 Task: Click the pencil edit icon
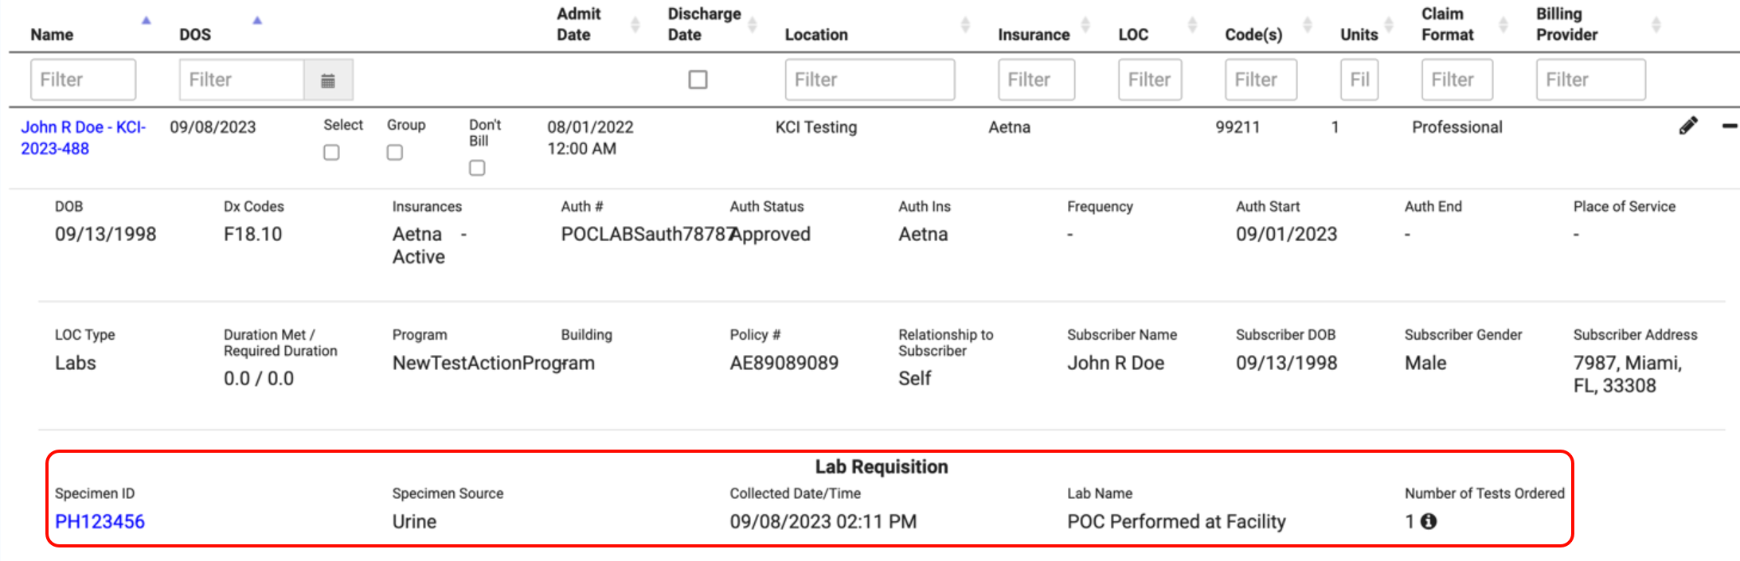pyautogui.click(x=1687, y=126)
